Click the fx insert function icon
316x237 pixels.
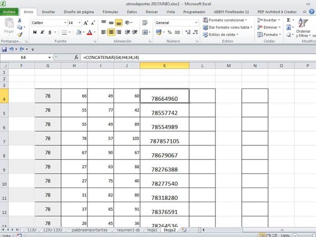coord(76,57)
